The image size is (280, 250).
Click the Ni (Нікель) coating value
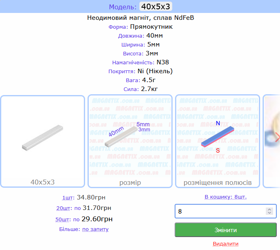(155, 71)
